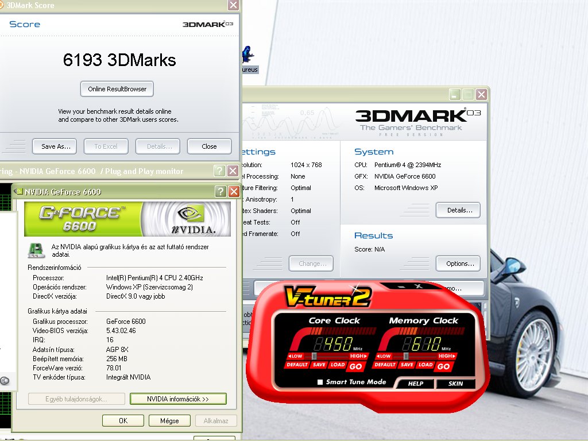
Task: Click GFX value 'NVIDIA GeForce 6600' in System
Action: pyautogui.click(x=405, y=176)
